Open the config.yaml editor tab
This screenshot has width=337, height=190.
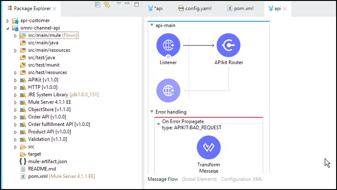pos(195,8)
